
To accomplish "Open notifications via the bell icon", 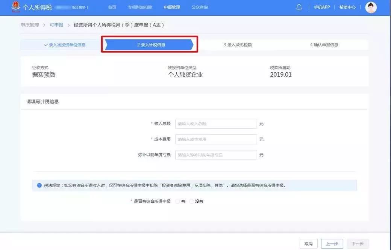I will click(299, 7).
